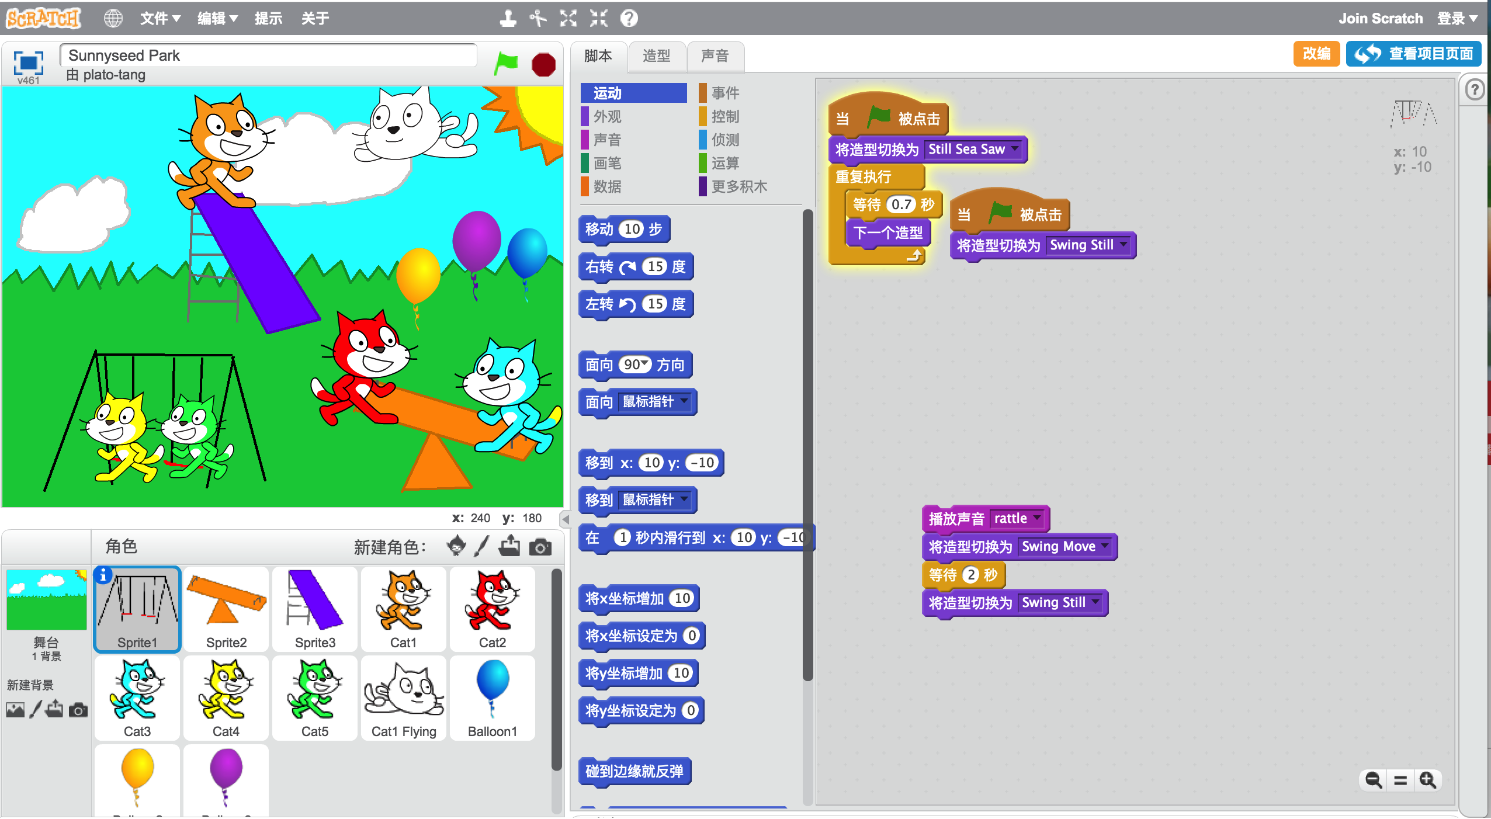Open the Still Sea Saw costume dropdown
This screenshot has width=1491, height=819.
[1015, 149]
